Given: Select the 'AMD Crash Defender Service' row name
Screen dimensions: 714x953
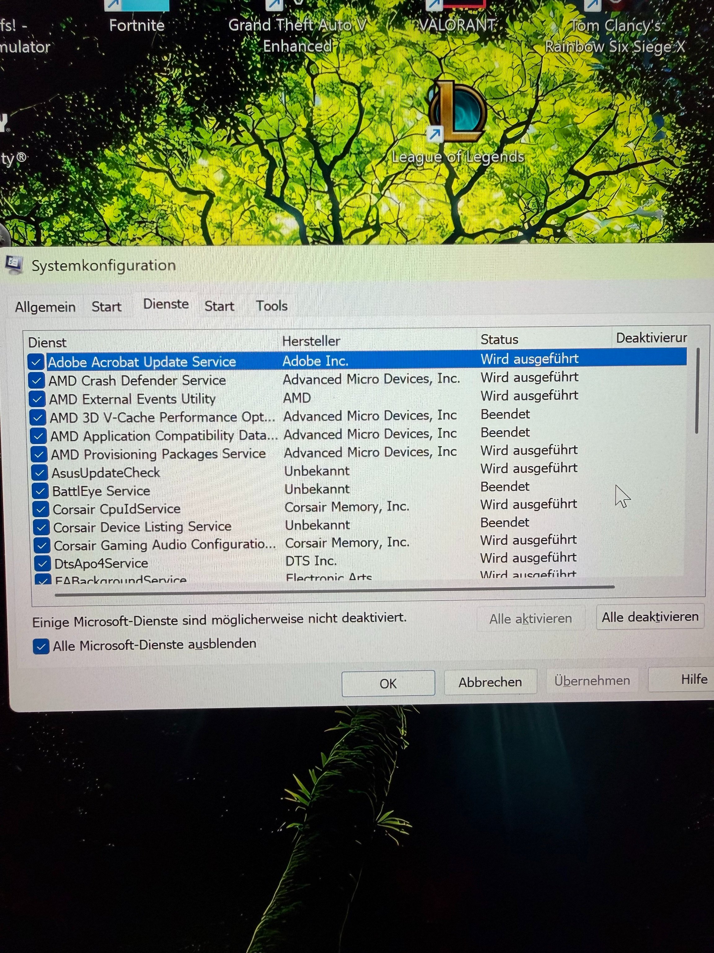Looking at the screenshot, I should (x=137, y=380).
